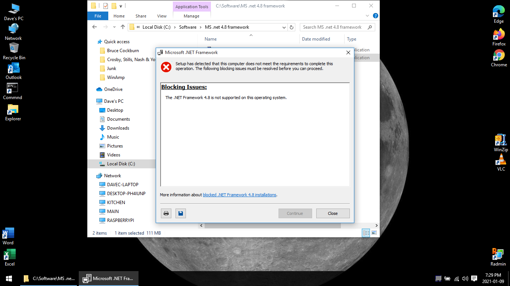Open the Junk folder in sidebar
This screenshot has width=510, height=286.
[112, 69]
